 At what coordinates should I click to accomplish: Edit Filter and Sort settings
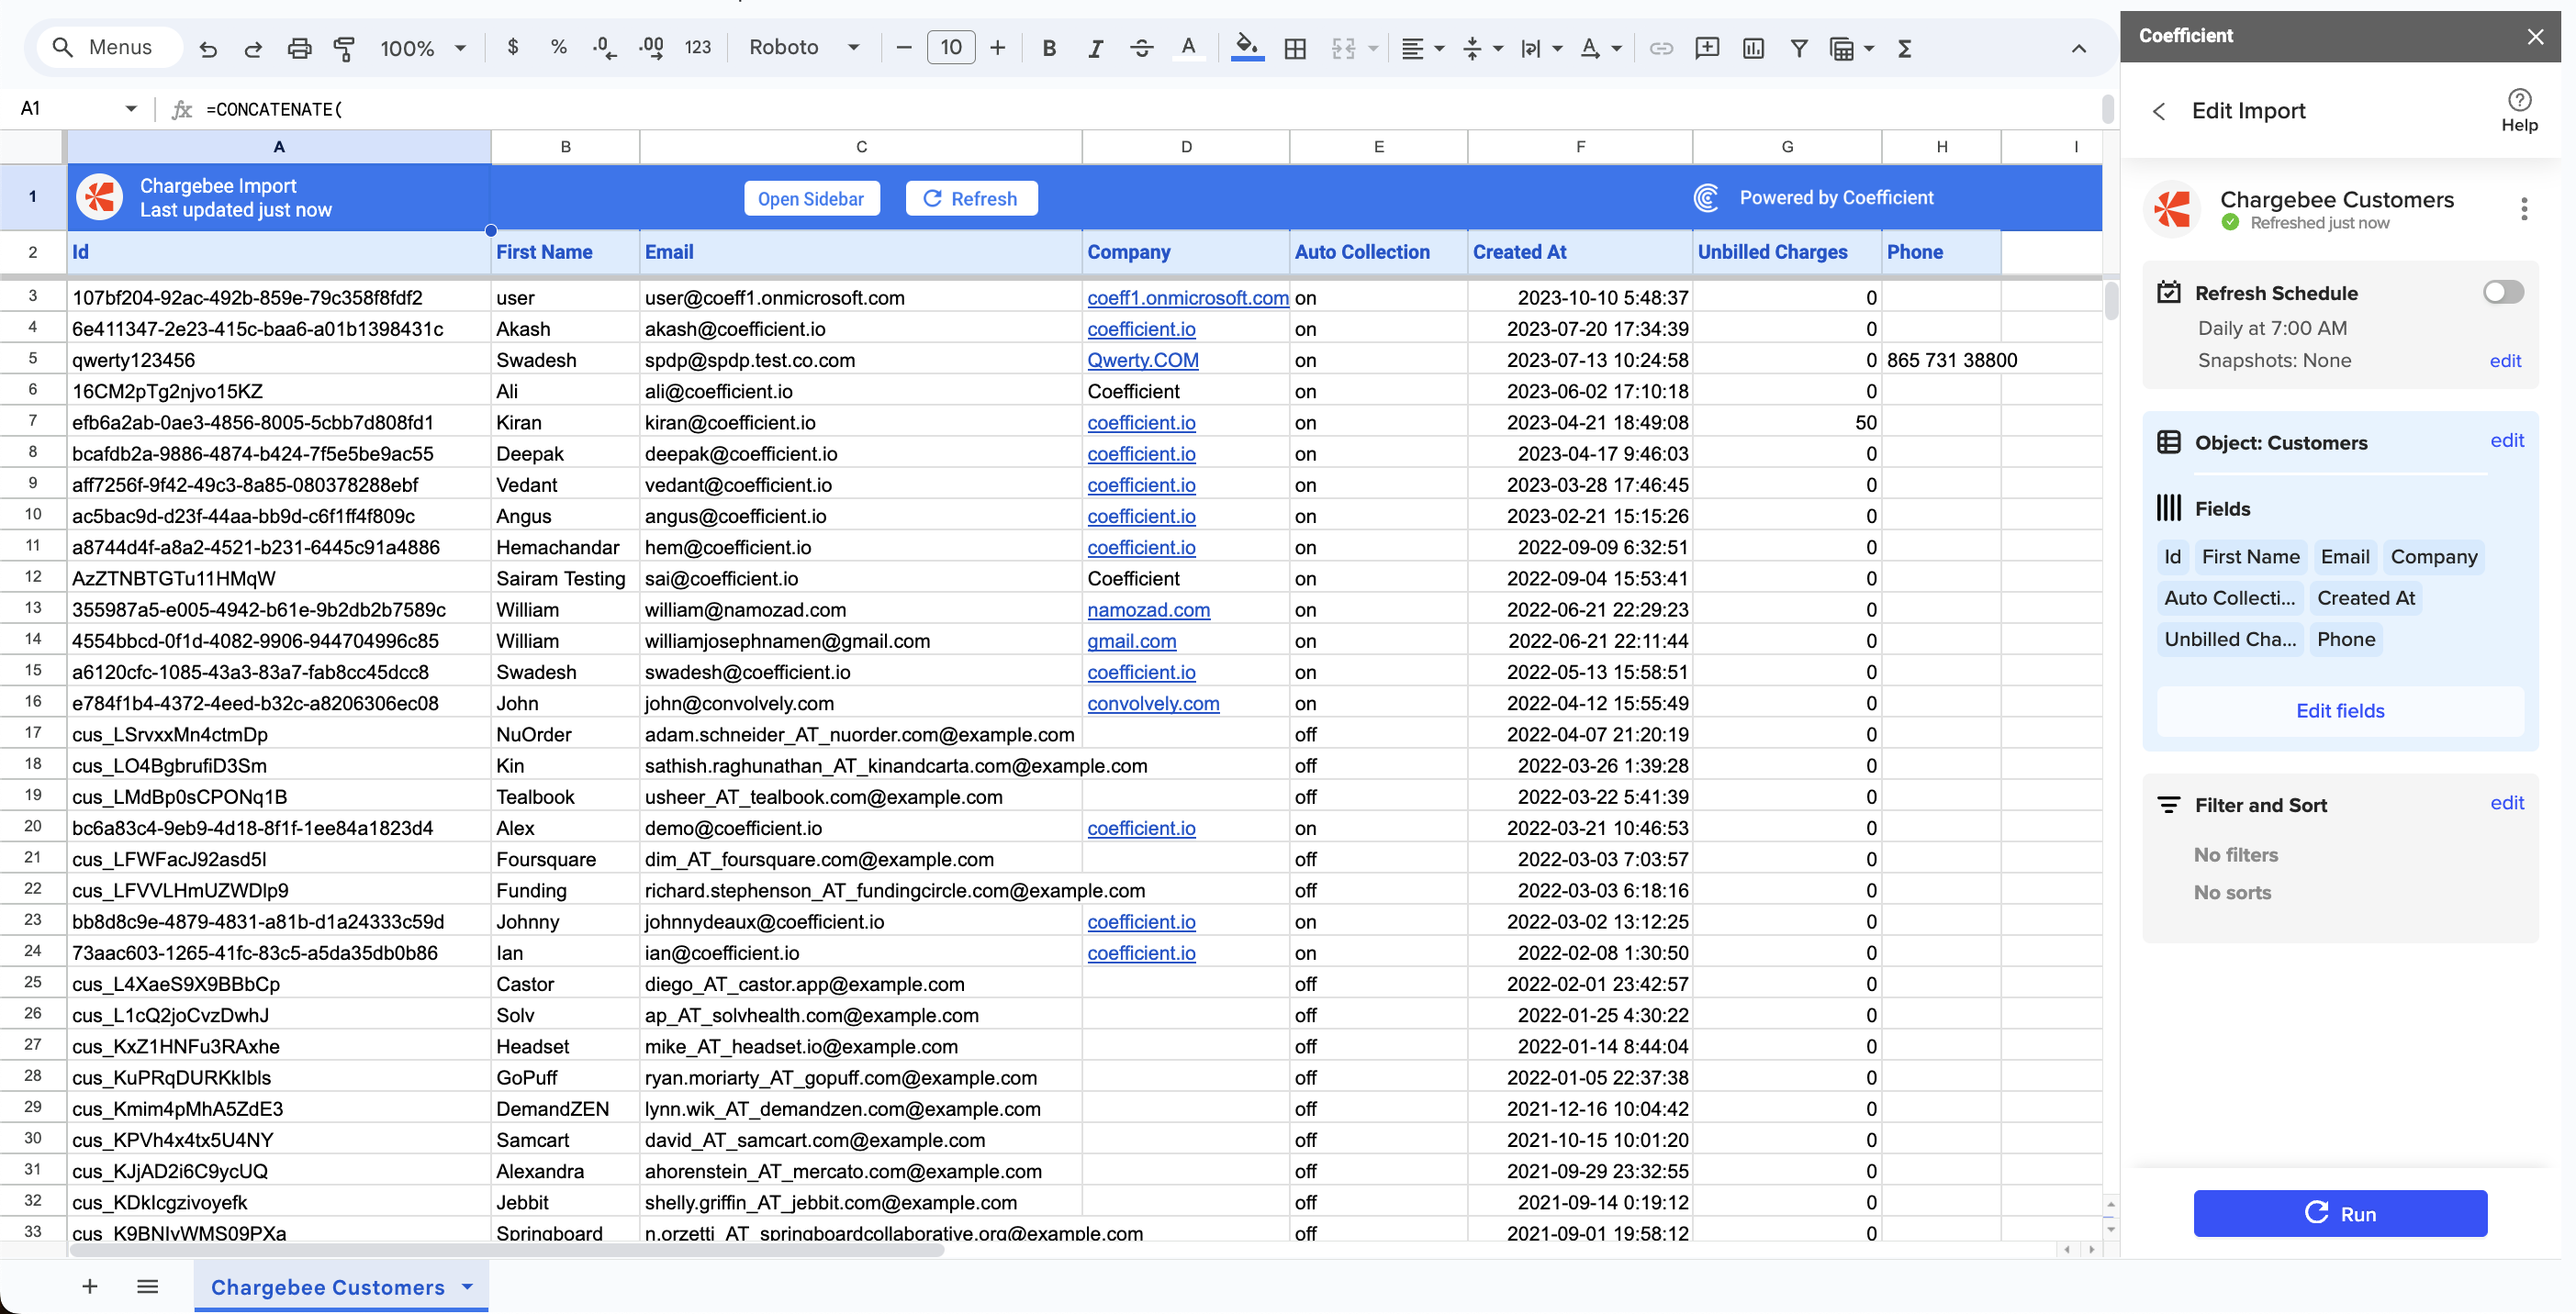pyautogui.click(x=2507, y=804)
